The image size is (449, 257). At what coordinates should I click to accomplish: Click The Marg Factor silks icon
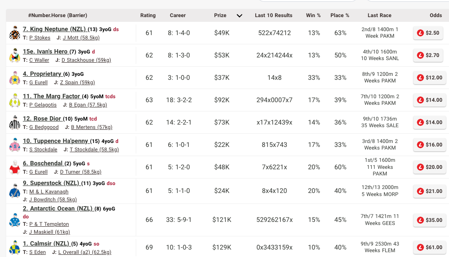coord(14,100)
